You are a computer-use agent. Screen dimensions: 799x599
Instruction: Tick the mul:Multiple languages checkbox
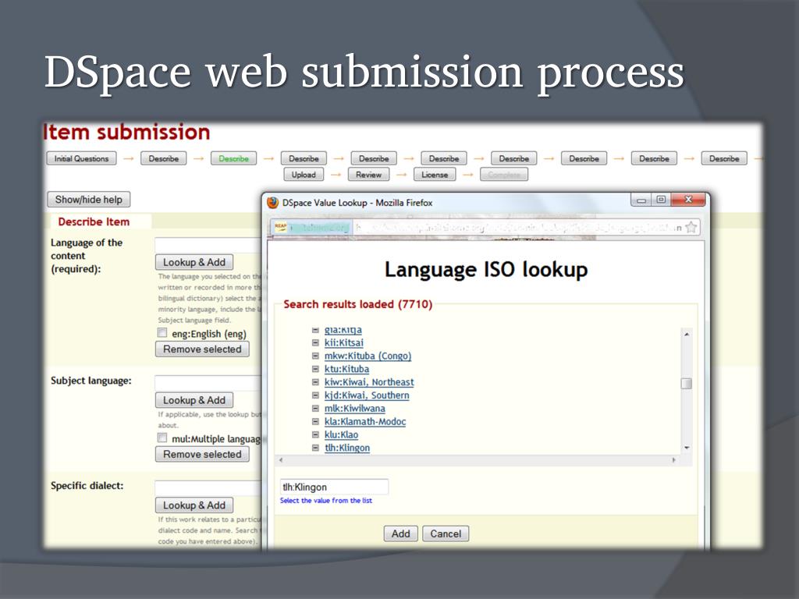pos(162,438)
